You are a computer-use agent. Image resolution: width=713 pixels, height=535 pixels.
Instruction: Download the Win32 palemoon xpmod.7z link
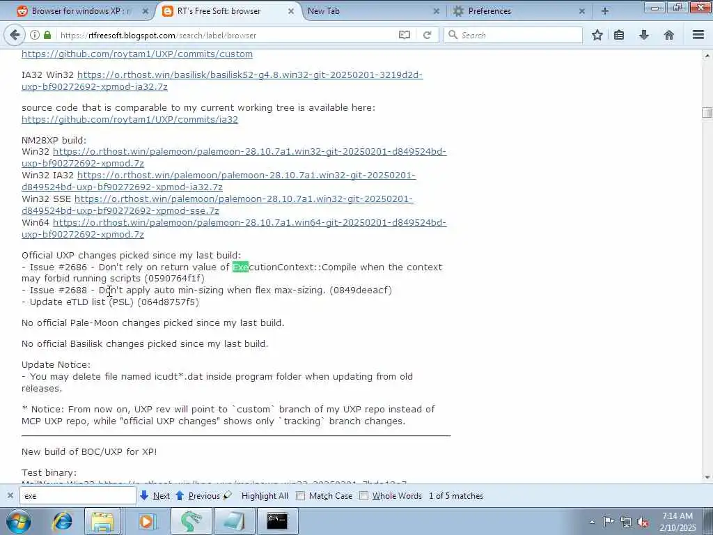pyautogui.click(x=250, y=151)
